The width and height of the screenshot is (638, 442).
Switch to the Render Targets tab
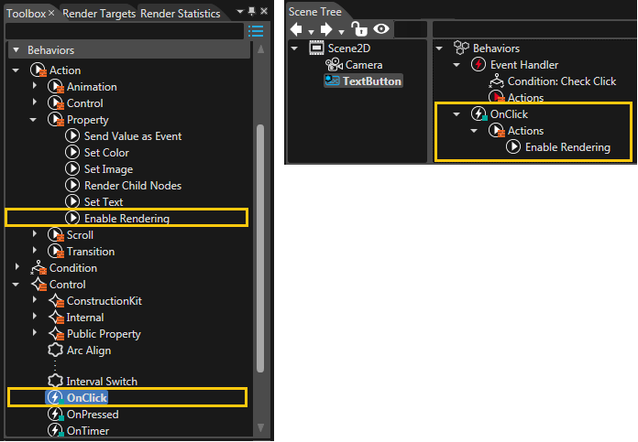click(x=99, y=14)
